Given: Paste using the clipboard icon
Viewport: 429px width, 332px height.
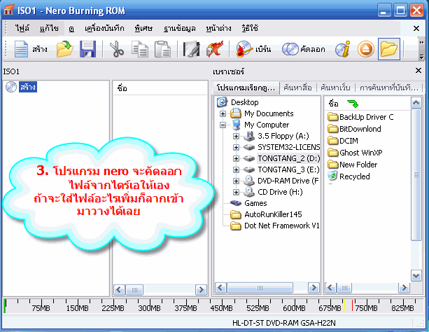Looking at the screenshot, I should click(x=162, y=49).
